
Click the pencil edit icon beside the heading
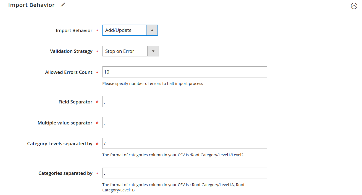(x=63, y=5)
